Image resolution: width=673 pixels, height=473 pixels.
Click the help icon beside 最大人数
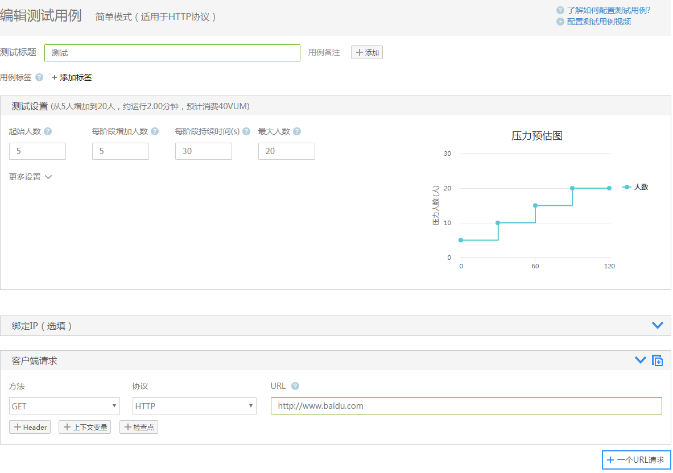click(x=297, y=131)
